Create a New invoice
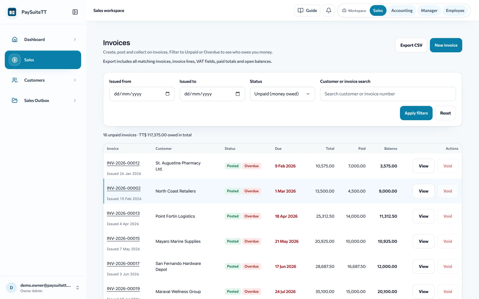Viewport: 479px width, 299px height. click(x=446, y=45)
